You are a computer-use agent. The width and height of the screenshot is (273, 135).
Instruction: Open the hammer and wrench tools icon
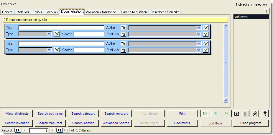(x=255, y=114)
